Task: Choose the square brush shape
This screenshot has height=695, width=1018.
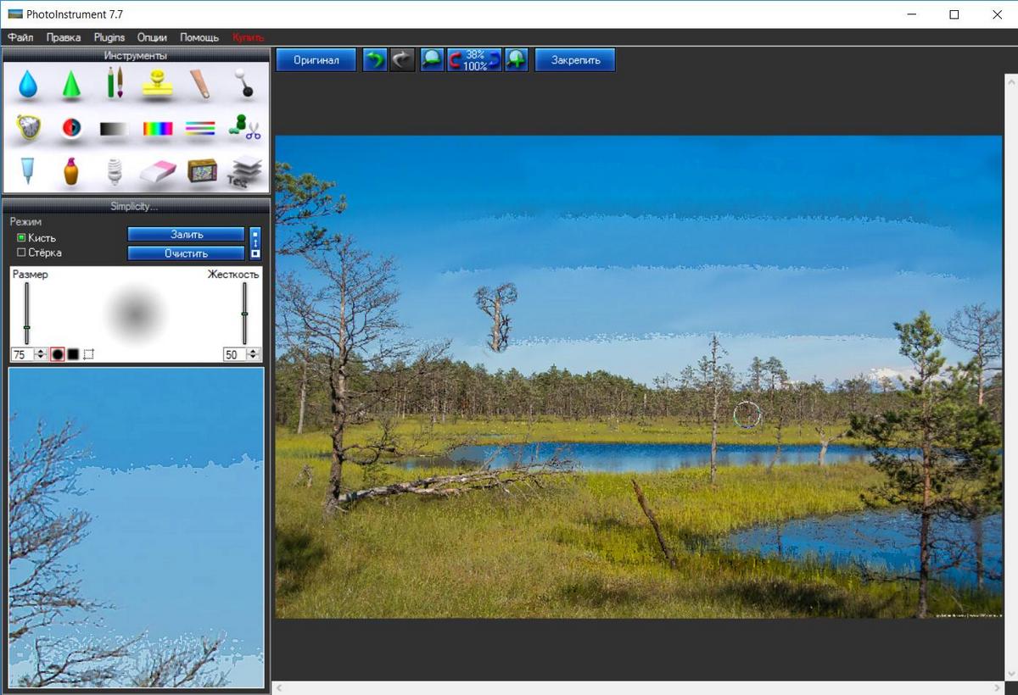Action: 73,354
